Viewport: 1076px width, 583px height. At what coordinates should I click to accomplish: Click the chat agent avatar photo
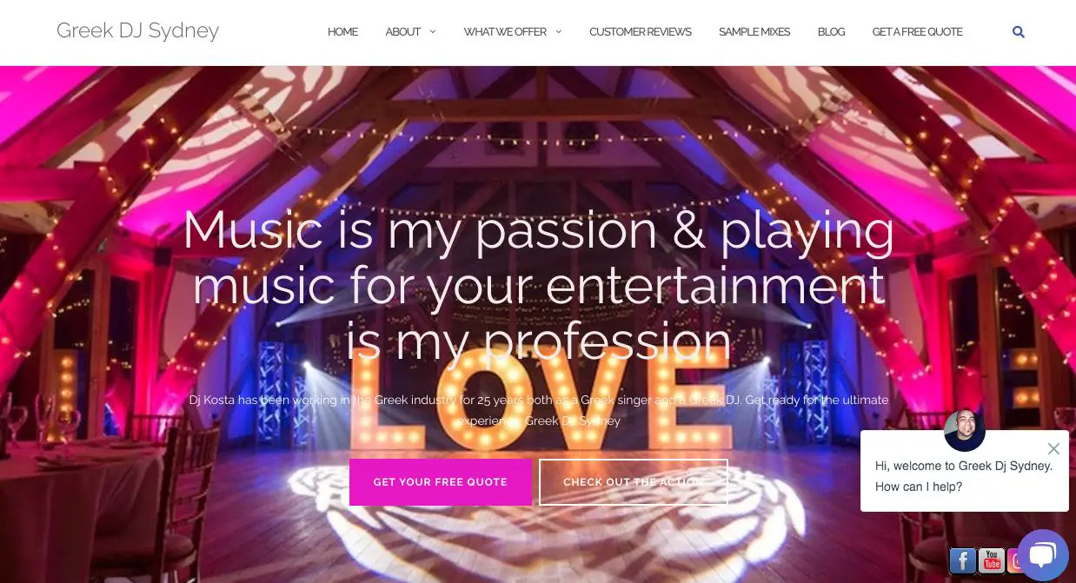coord(964,430)
